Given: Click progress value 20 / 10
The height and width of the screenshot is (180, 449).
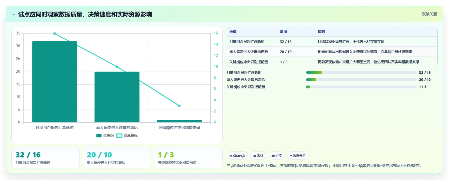Looking at the screenshot, I should click(425, 80).
